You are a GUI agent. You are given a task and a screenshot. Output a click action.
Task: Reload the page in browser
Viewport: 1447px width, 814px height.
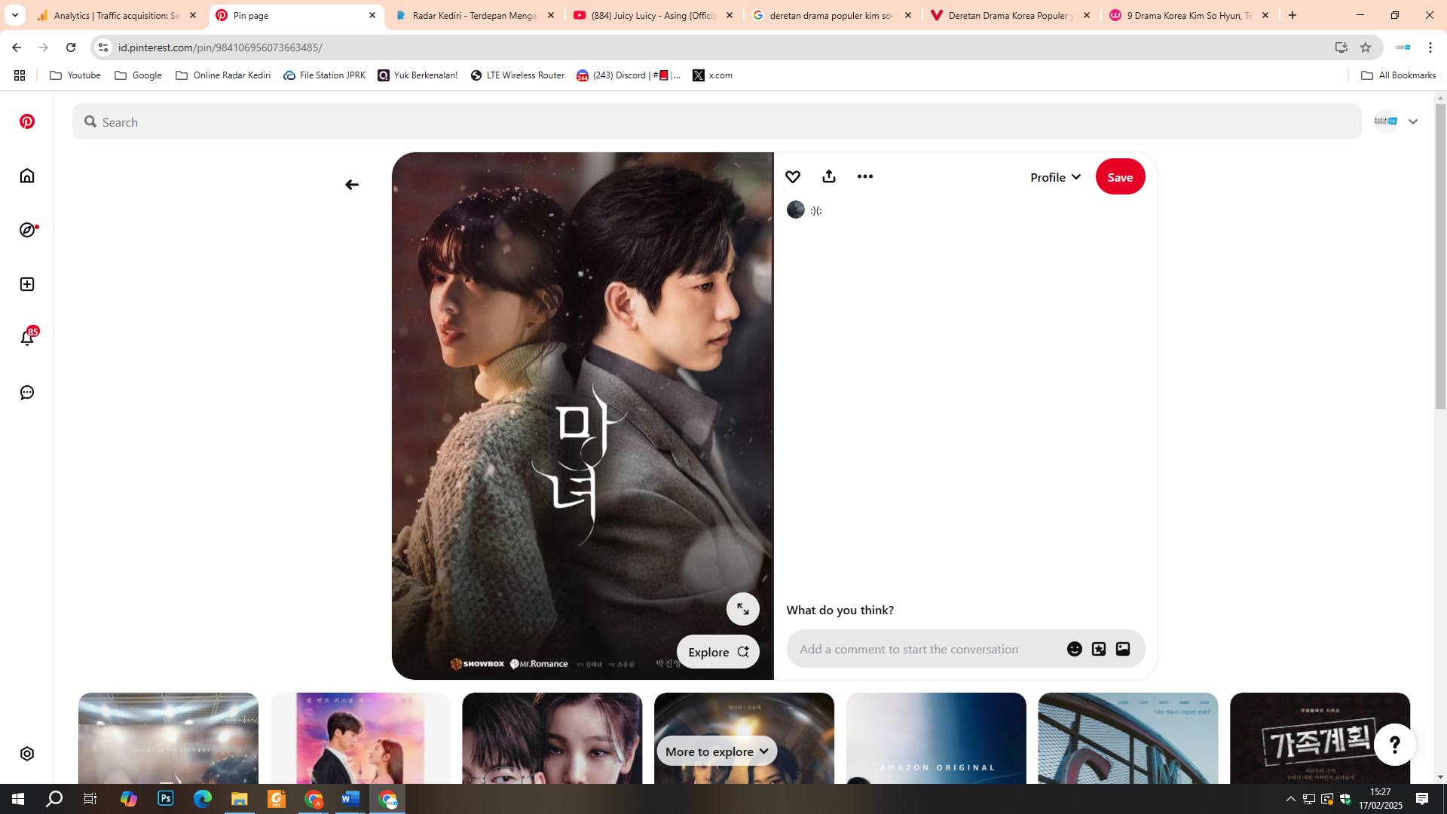(71, 47)
